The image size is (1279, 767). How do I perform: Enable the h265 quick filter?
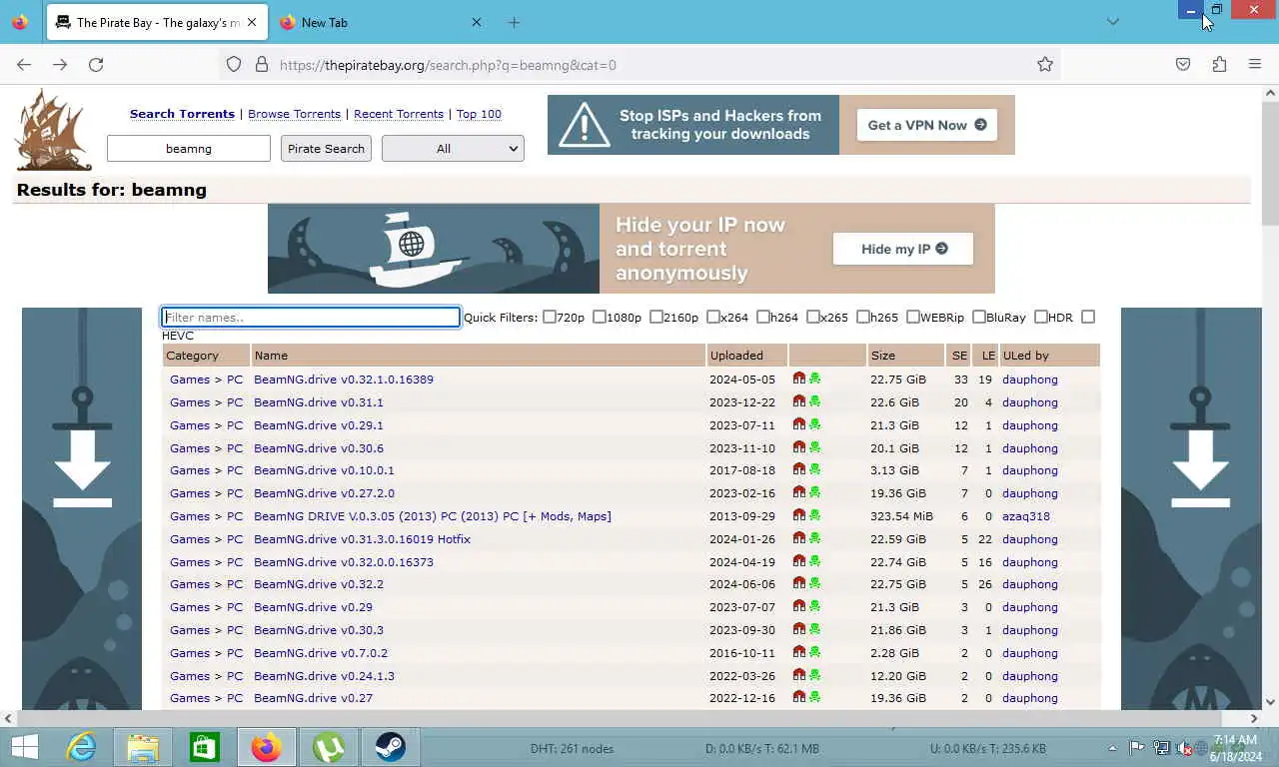(x=863, y=317)
